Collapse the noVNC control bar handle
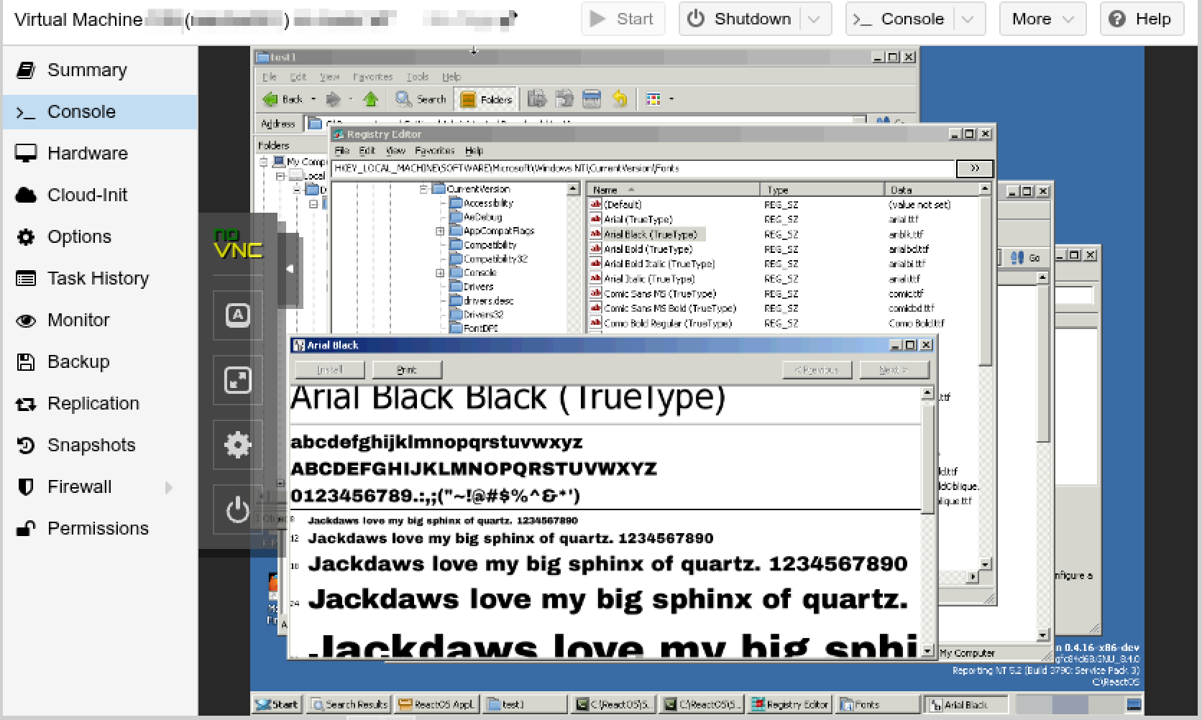Image resolution: width=1202 pixels, height=720 pixels. pos(290,269)
